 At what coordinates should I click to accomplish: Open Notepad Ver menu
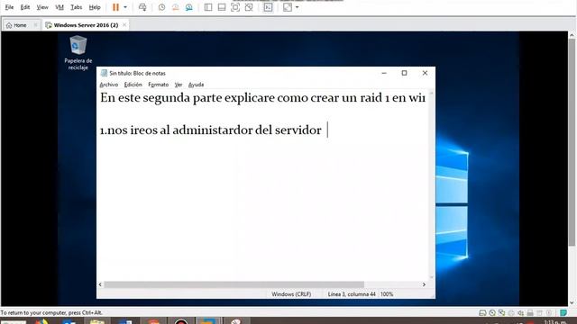(x=179, y=85)
